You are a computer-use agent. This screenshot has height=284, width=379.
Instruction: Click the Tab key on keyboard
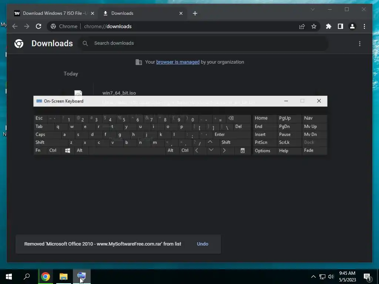pos(44,126)
